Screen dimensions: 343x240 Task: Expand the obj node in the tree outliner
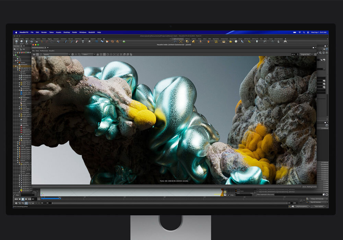click(x=15, y=66)
